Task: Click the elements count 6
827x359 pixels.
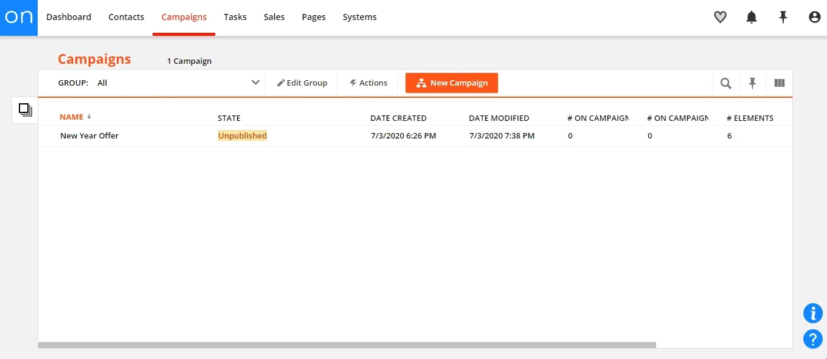Action: pyautogui.click(x=730, y=135)
